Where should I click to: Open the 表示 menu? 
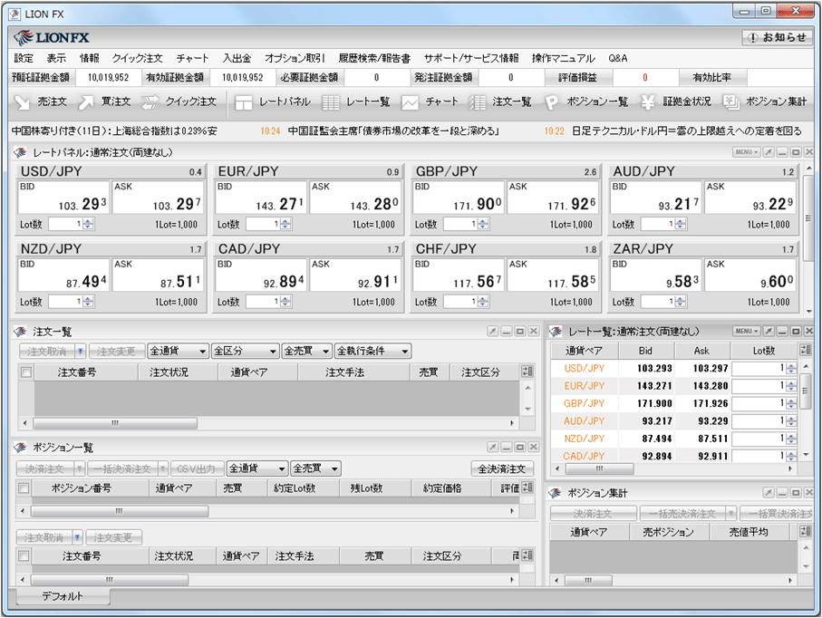[56, 58]
